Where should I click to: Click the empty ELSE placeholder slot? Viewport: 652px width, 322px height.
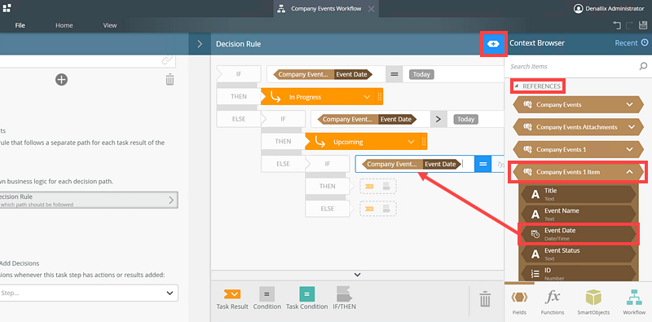point(378,209)
